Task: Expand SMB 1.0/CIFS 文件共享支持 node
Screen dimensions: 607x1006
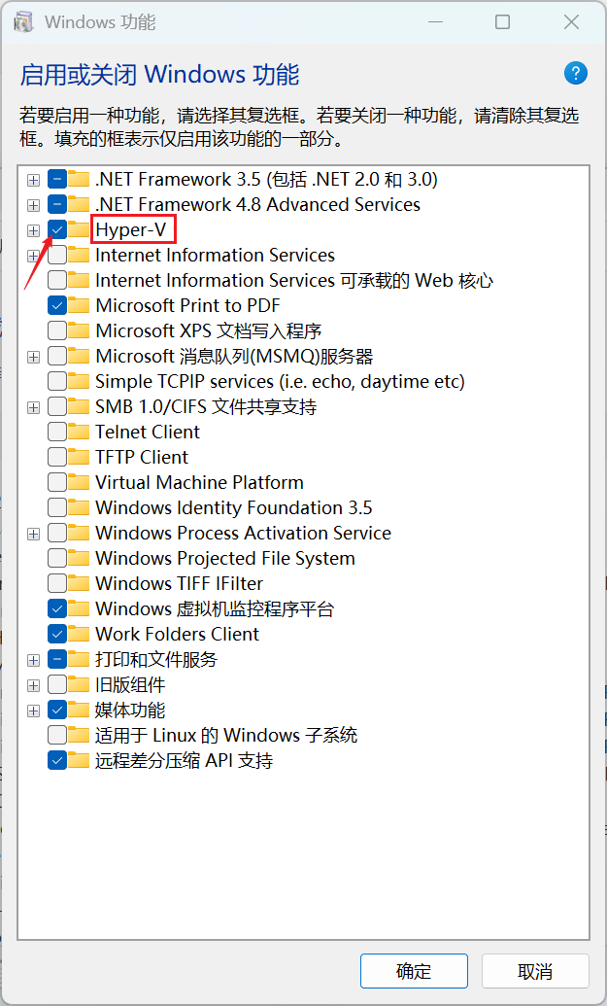Action: coord(33,407)
